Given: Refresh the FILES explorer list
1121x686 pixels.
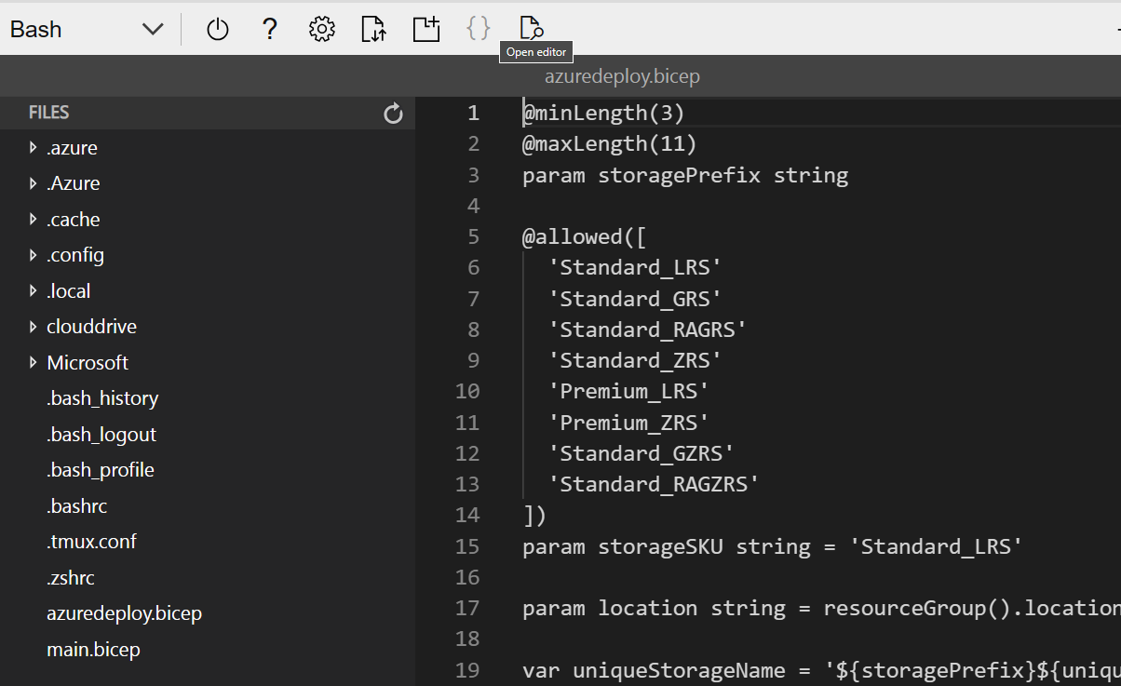Looking at the screenshot, I should [x=393, y=114].
